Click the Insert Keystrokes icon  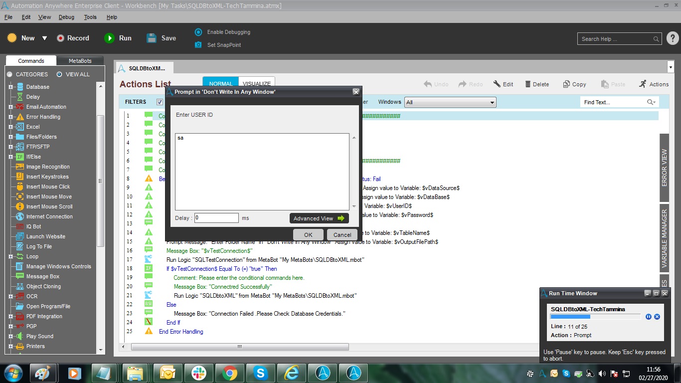[x=20, y=177]
